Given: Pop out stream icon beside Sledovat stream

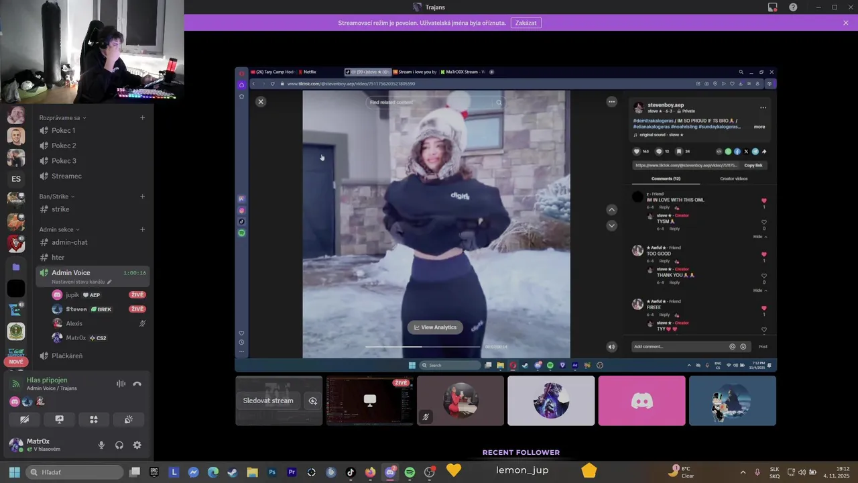Looking at the screenshot, I should (313, 400).
